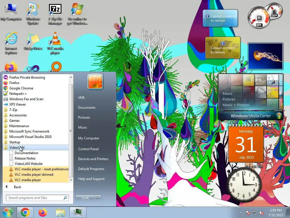Click the jellyfish slideshow gadget

pyautogui.click(x=265, y=56)
